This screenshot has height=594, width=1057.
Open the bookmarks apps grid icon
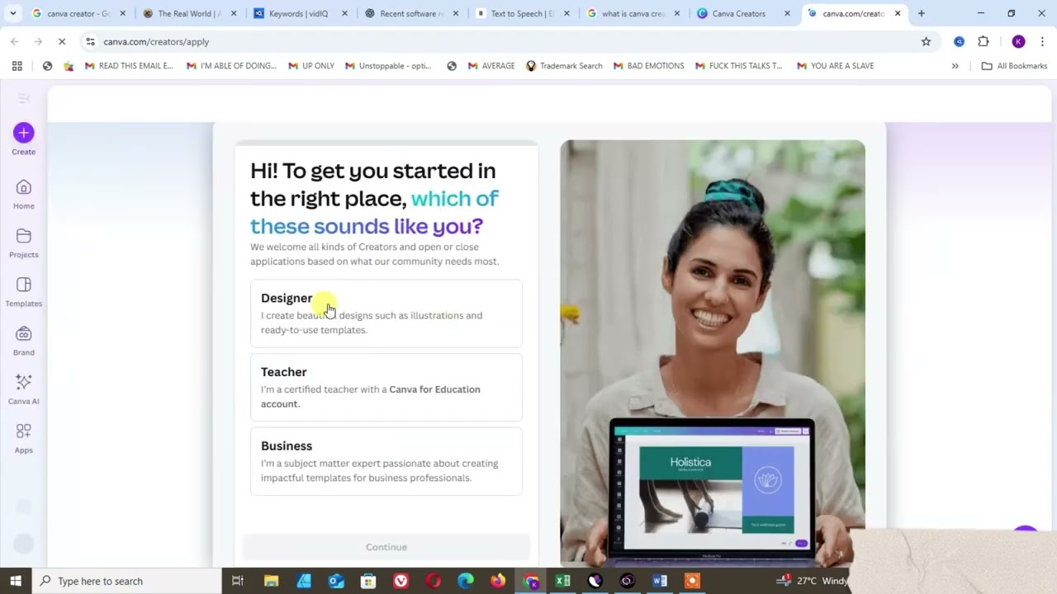[17, 66]
